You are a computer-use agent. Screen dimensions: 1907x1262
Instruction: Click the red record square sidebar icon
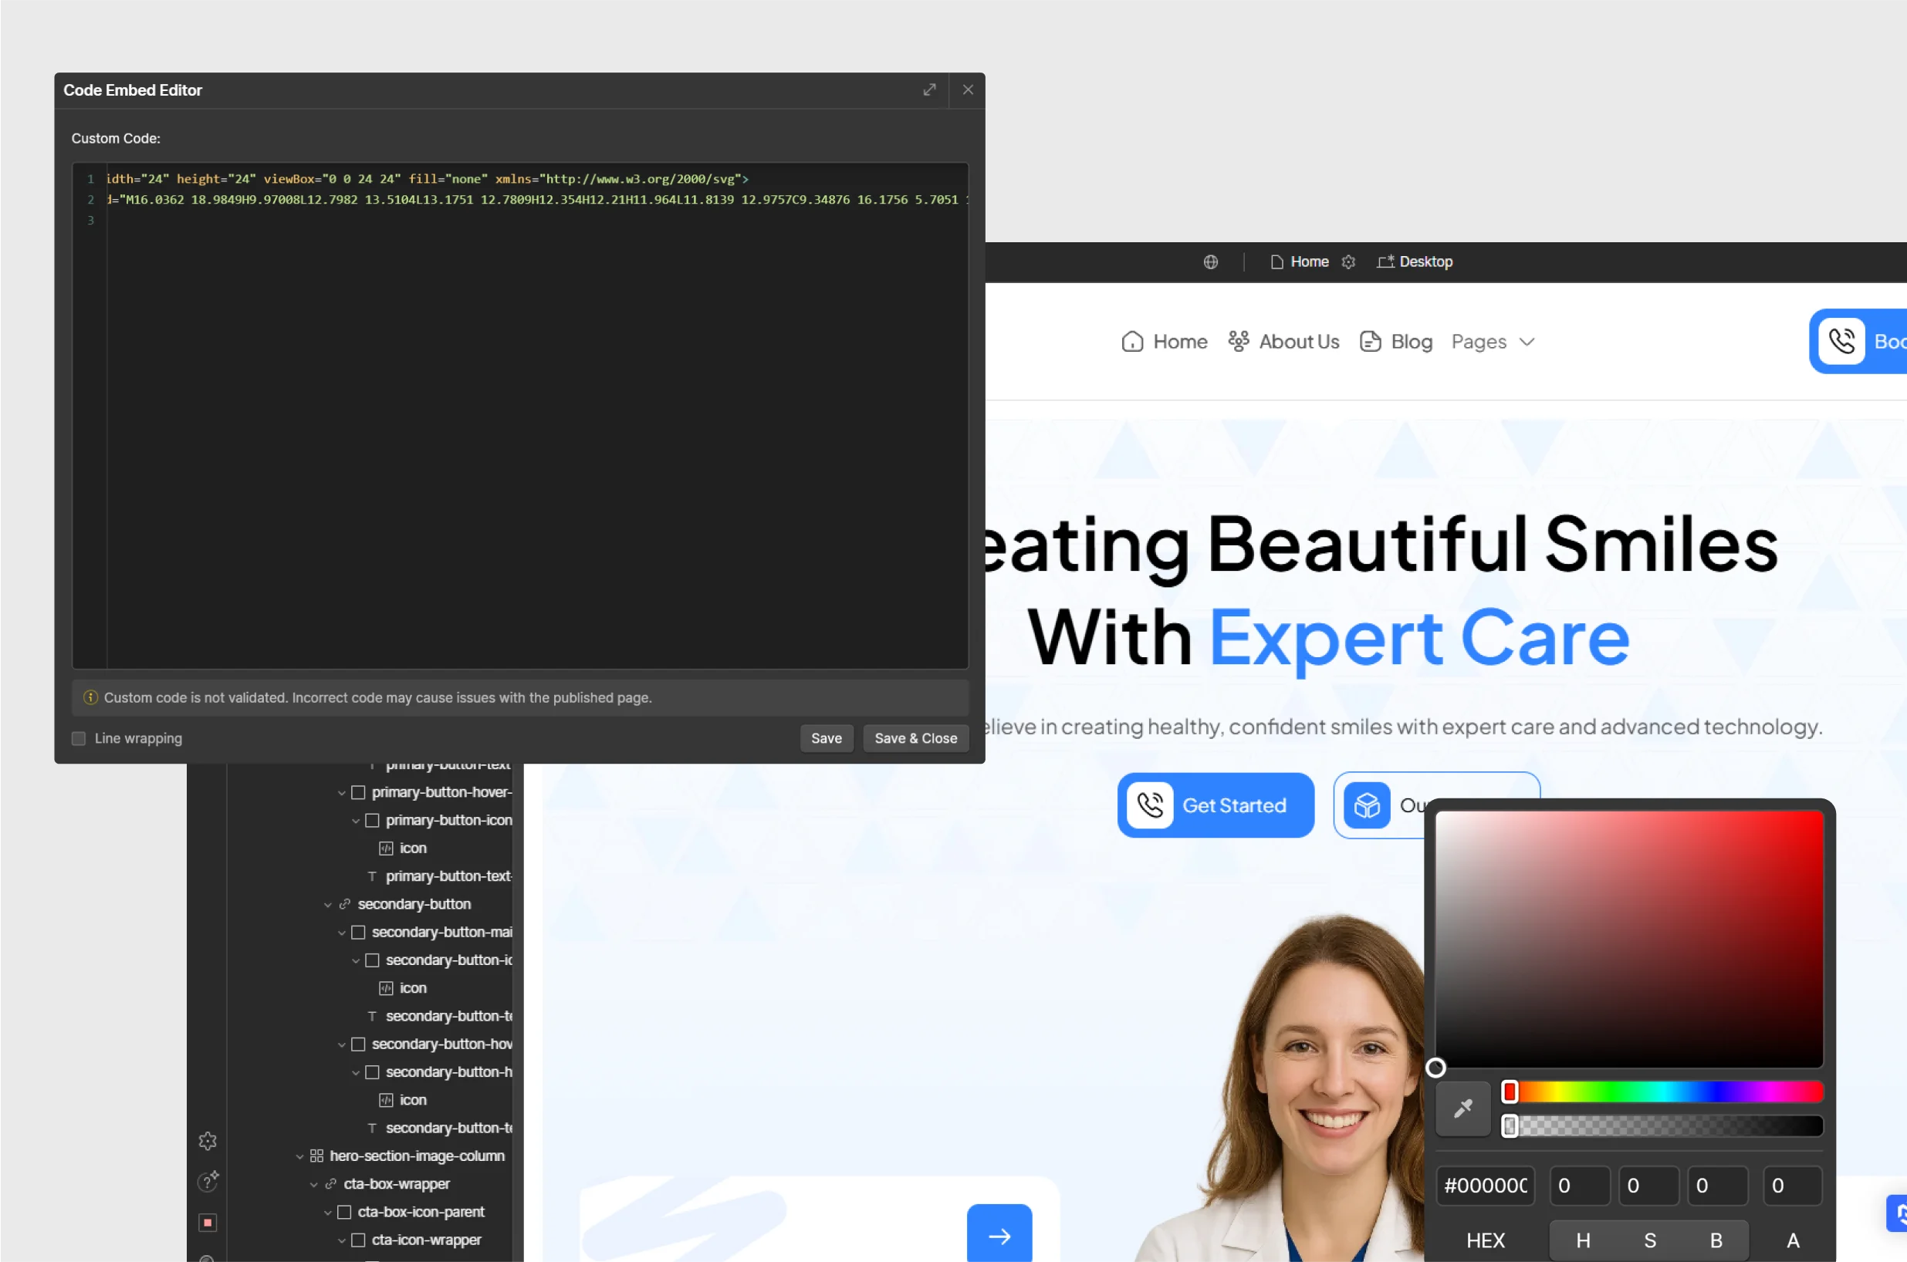click(208, 1223)
